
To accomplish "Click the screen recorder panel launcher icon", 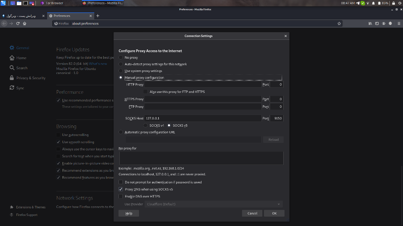I will pos(32,3).
